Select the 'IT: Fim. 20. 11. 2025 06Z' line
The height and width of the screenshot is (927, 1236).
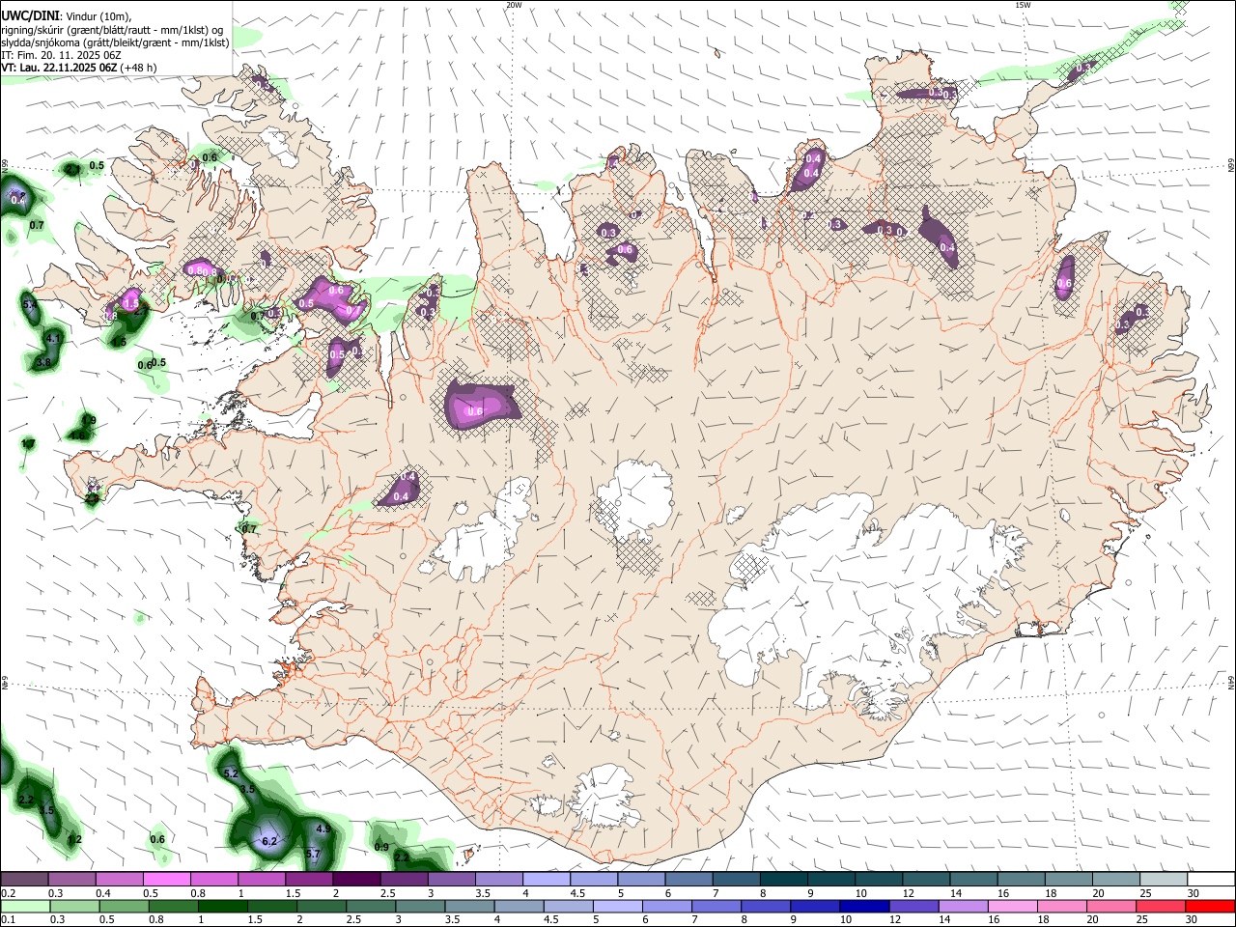61,55
